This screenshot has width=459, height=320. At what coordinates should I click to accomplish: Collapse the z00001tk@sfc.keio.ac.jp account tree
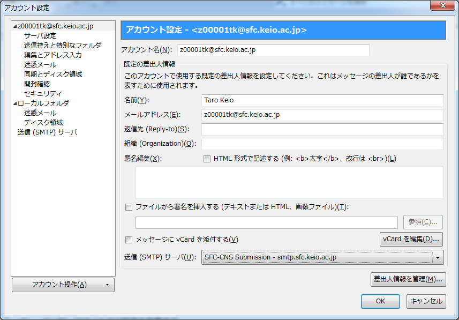pyautogui.click(x=15, y=26)
